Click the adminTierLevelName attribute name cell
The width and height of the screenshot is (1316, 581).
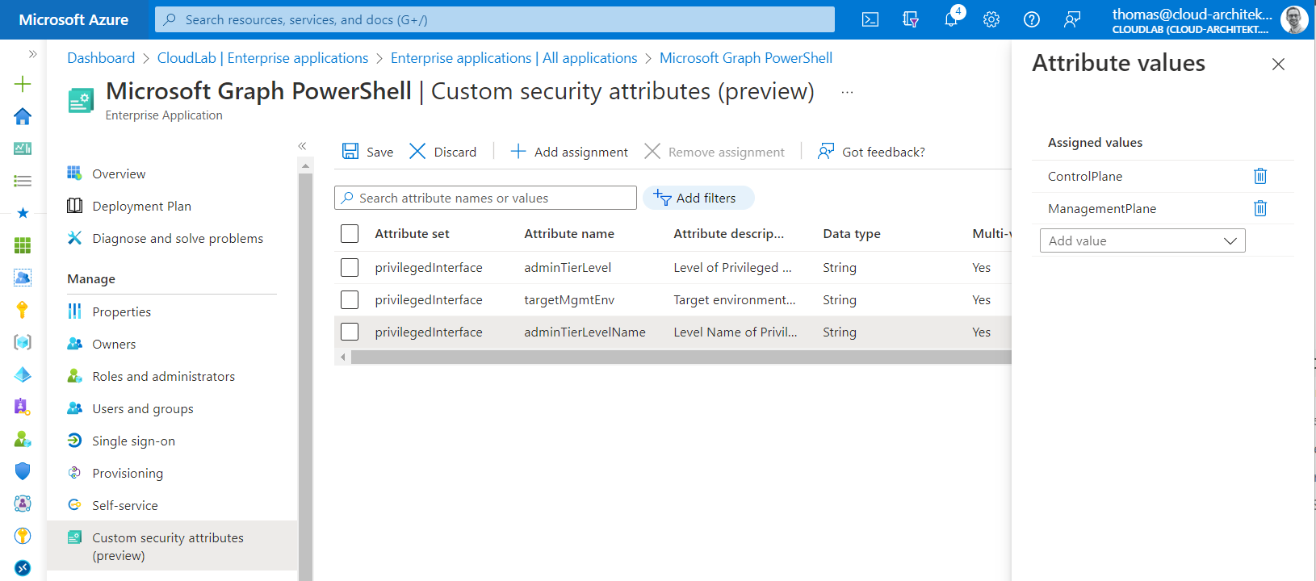(x=585, y=332)
